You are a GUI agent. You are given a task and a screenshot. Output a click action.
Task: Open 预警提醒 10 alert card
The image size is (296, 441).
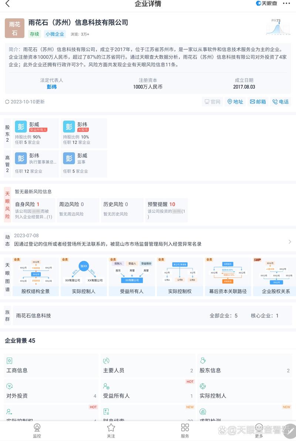(x=166, y=210)
